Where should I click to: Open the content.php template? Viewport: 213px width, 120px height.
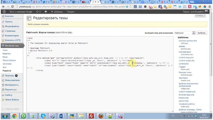(x=184, y=64)
